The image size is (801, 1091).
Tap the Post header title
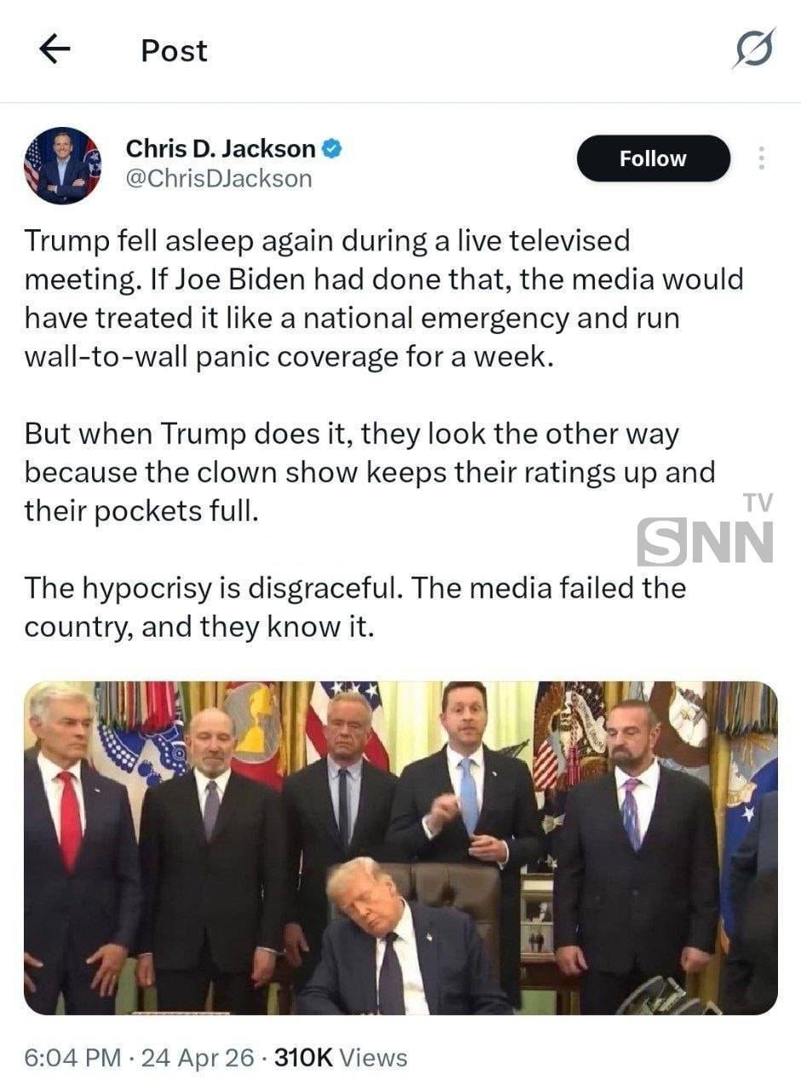tap(174, 51)
